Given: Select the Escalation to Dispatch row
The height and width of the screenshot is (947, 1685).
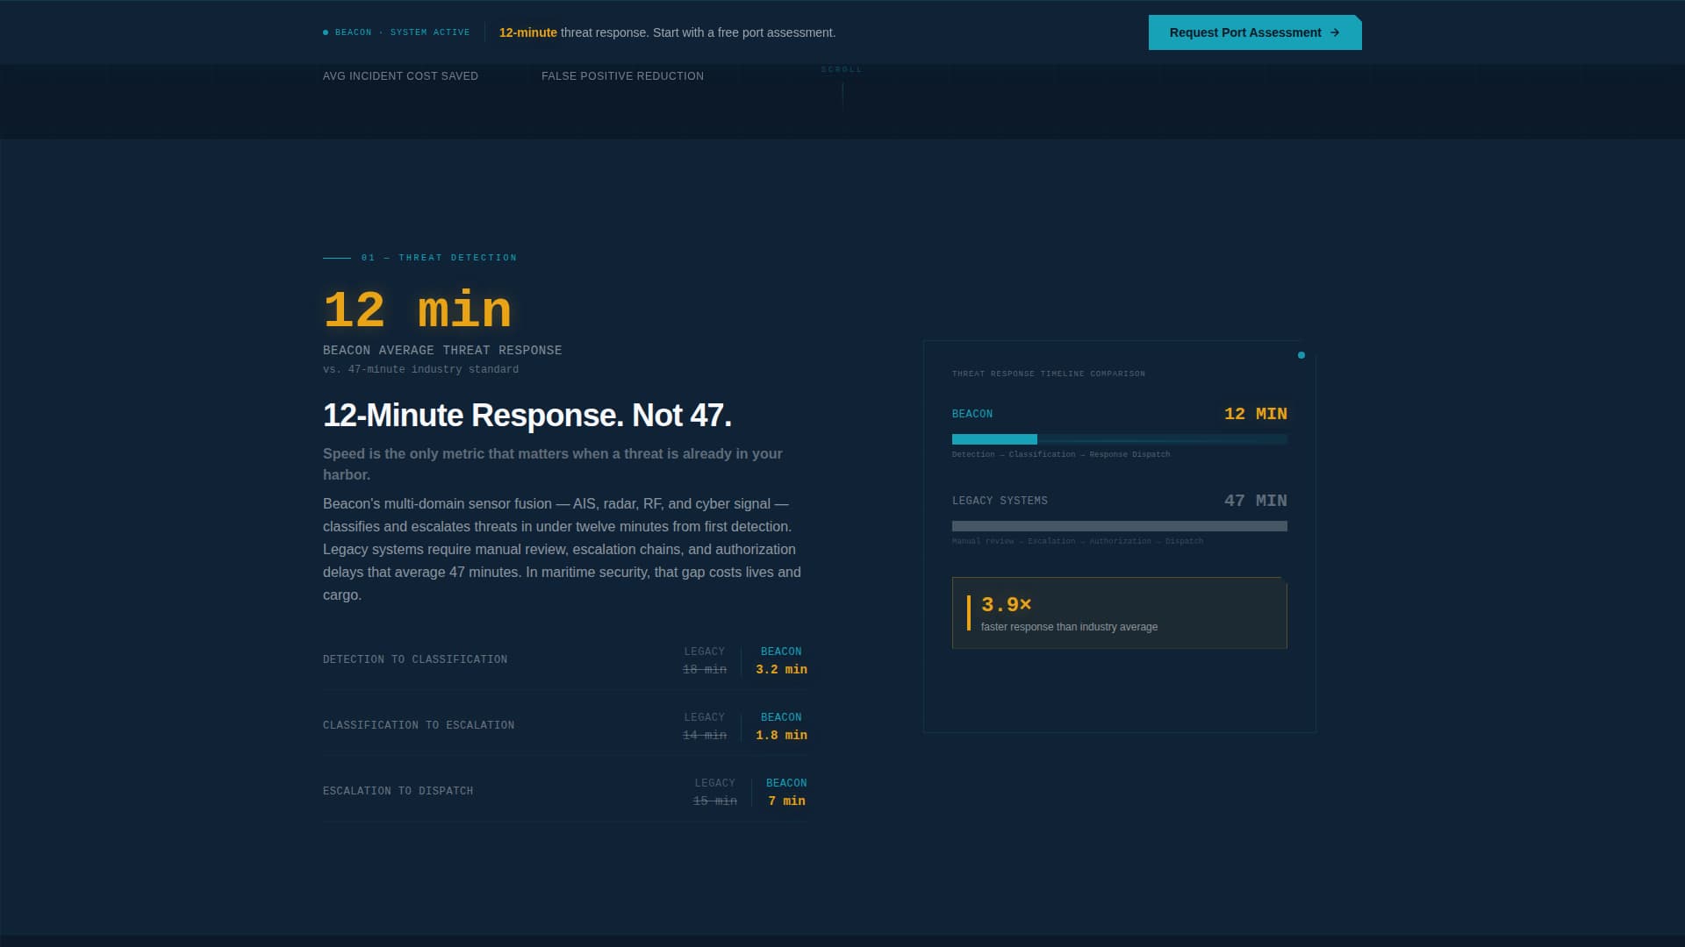Looking at the screenshot, I should pyautogui.click(x=564, y=791).
